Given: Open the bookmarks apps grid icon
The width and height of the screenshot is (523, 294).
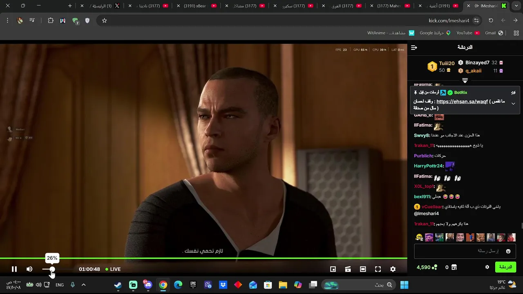Looking at the screenshot, I should tap(516, 33).
